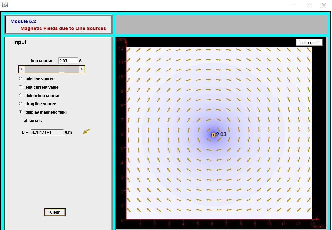The image size is (332, 230).
Task: Select display magnetic field radio button
Action: click(x=21, y=112)
